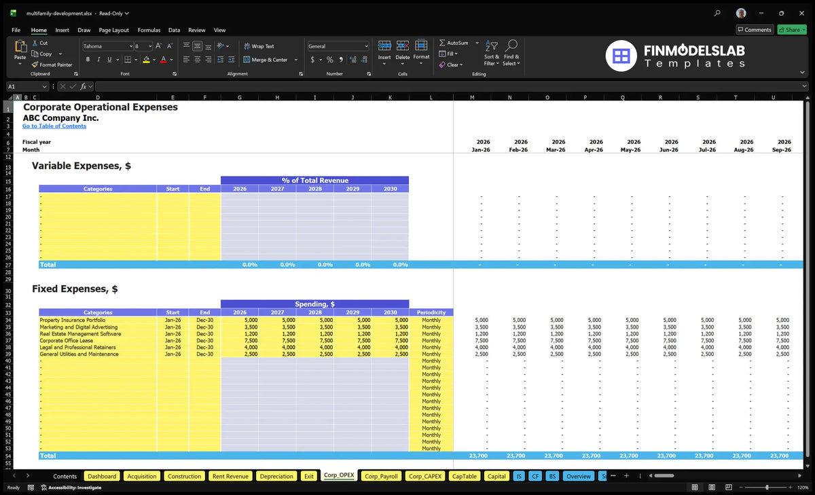
Task: Click the Comments button
Action: click(755, 29)
